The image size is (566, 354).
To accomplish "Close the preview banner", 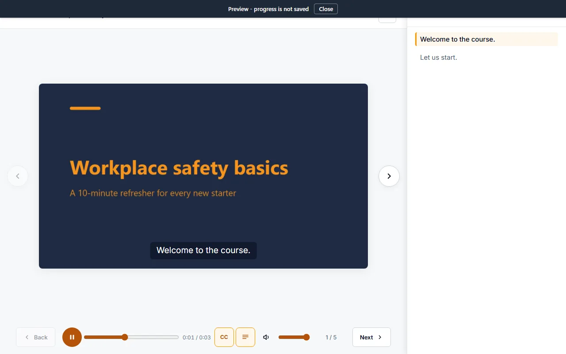I will pos(326,9).
